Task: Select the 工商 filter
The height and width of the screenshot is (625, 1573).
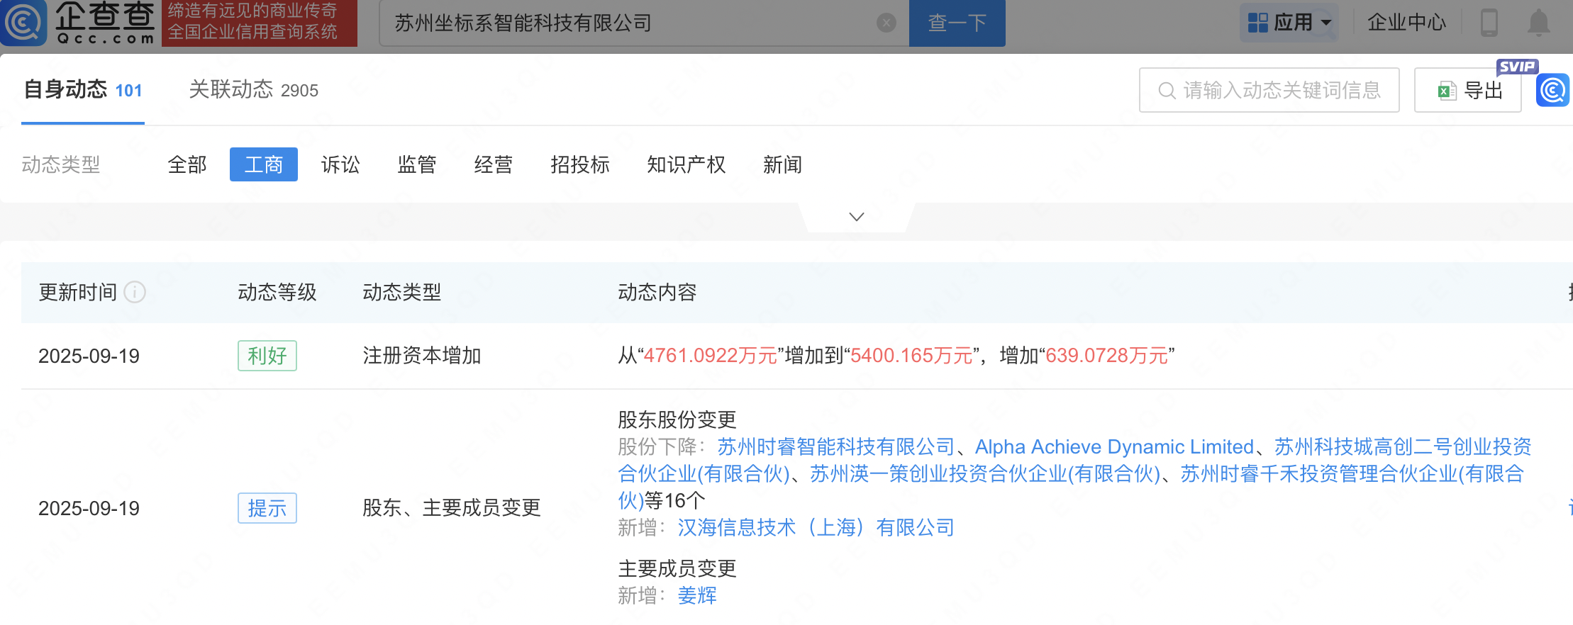Action: click(264, 164)
